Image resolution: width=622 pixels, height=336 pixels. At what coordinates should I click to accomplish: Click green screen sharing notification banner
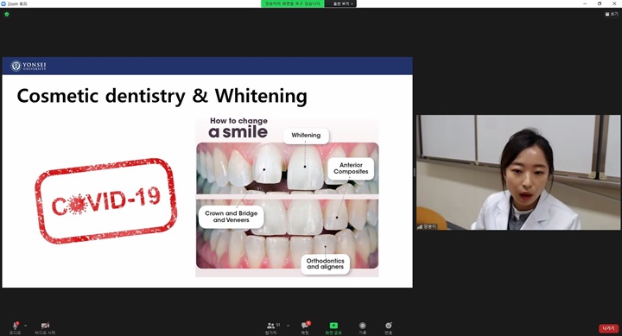292,3
